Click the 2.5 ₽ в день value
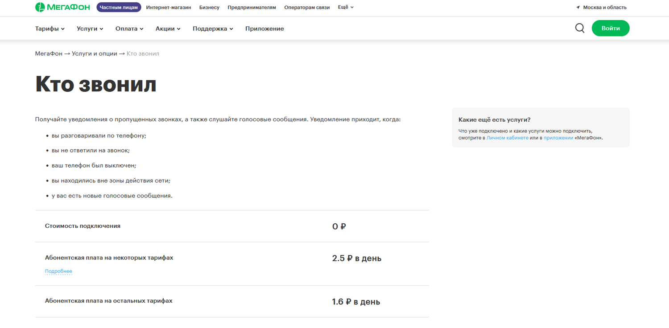This screenshot has width=669, height=328. 357,258
